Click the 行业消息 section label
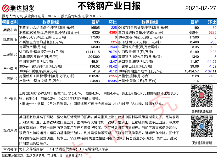The height and width of the screenshot is (158, 218). (x=9, y=99)
